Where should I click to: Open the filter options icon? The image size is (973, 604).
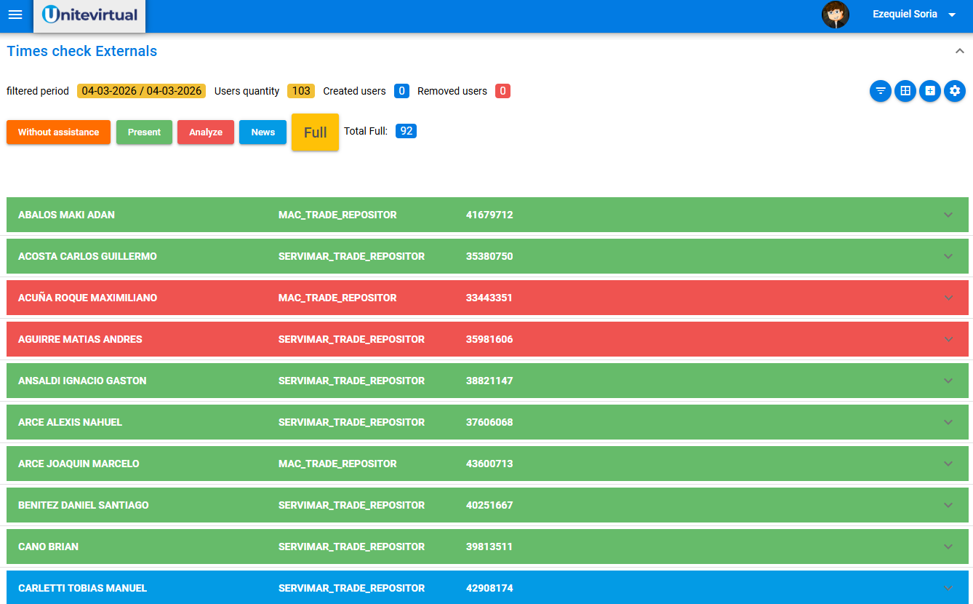(x=881, y=91)
